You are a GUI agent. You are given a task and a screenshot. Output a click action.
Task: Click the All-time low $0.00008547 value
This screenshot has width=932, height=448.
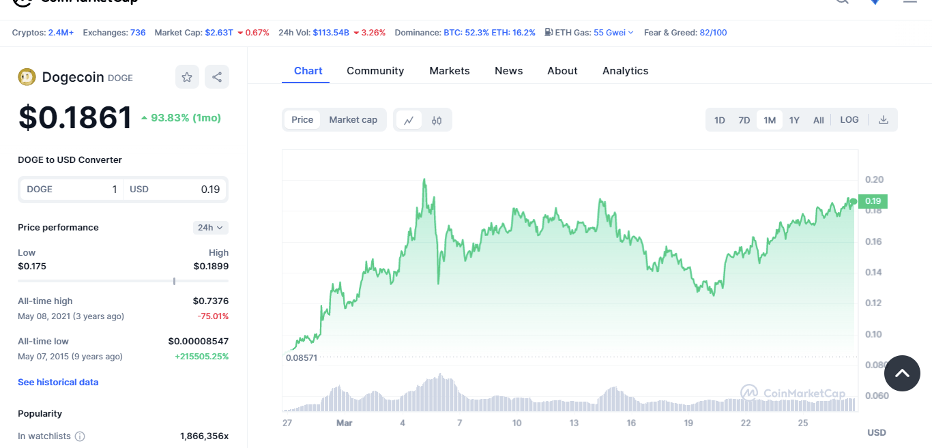[199, 342]
